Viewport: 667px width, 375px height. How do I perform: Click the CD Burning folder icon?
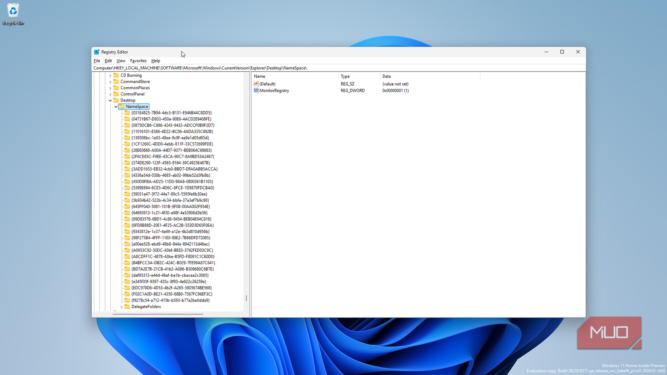(116, 75)
